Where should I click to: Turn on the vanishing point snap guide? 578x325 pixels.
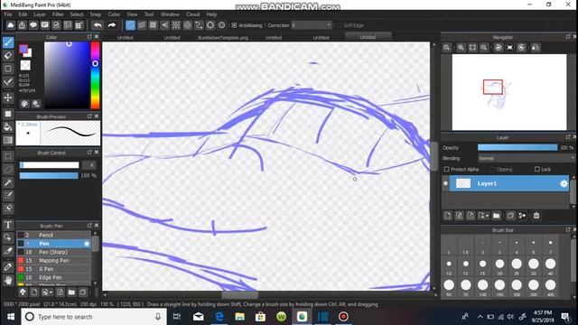pyautogui.click(x=164, y=25)
